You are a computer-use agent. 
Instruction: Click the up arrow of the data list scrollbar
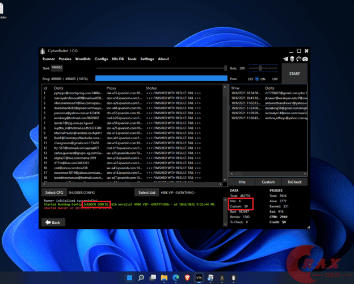[225, 87]
